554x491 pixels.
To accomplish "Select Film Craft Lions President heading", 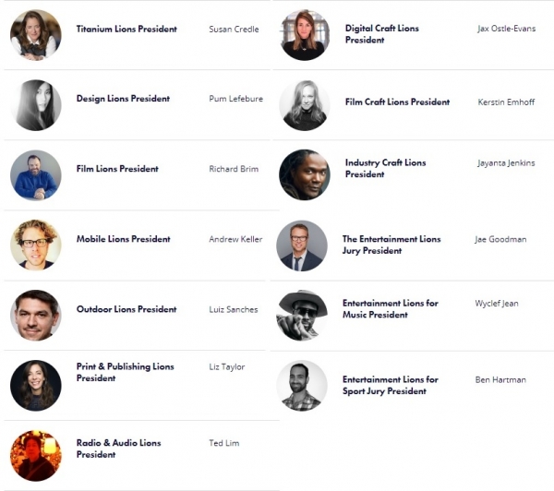I will 397,102.
